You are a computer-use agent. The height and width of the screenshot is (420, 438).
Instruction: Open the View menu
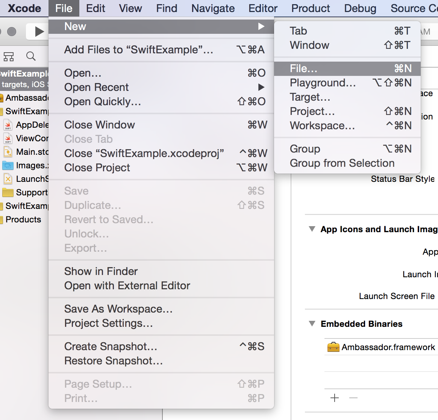(130, 8)
